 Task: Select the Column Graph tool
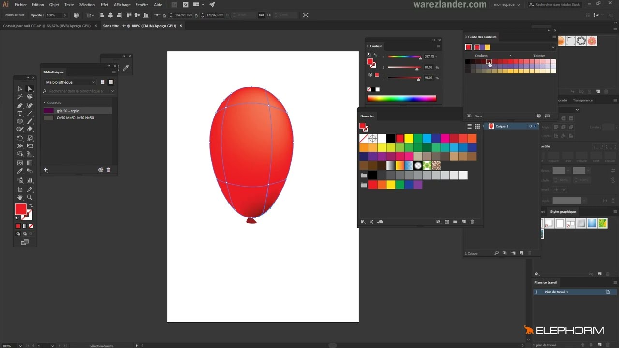(x=29, y=180)
